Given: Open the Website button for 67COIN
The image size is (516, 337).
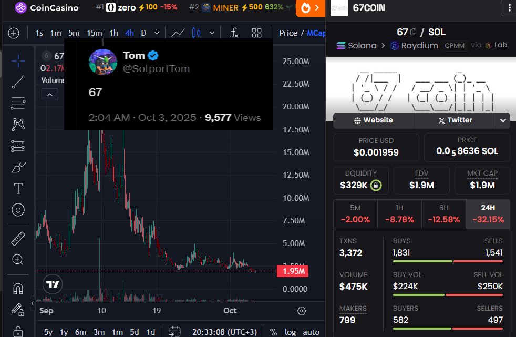Looking at the screenshot, I should [373, 120].
